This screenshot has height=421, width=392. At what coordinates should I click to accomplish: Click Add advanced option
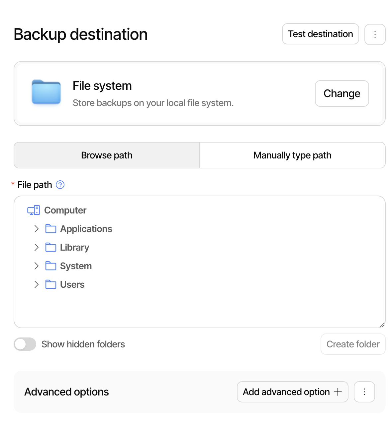point(292,392)
